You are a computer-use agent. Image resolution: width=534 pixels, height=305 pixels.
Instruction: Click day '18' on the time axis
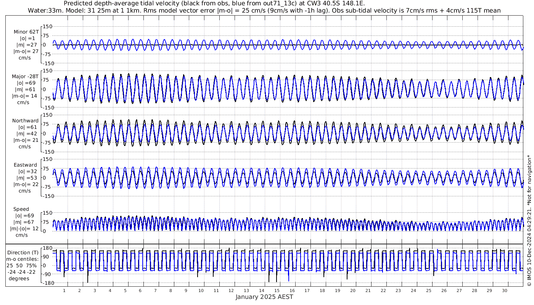point(322,291)
